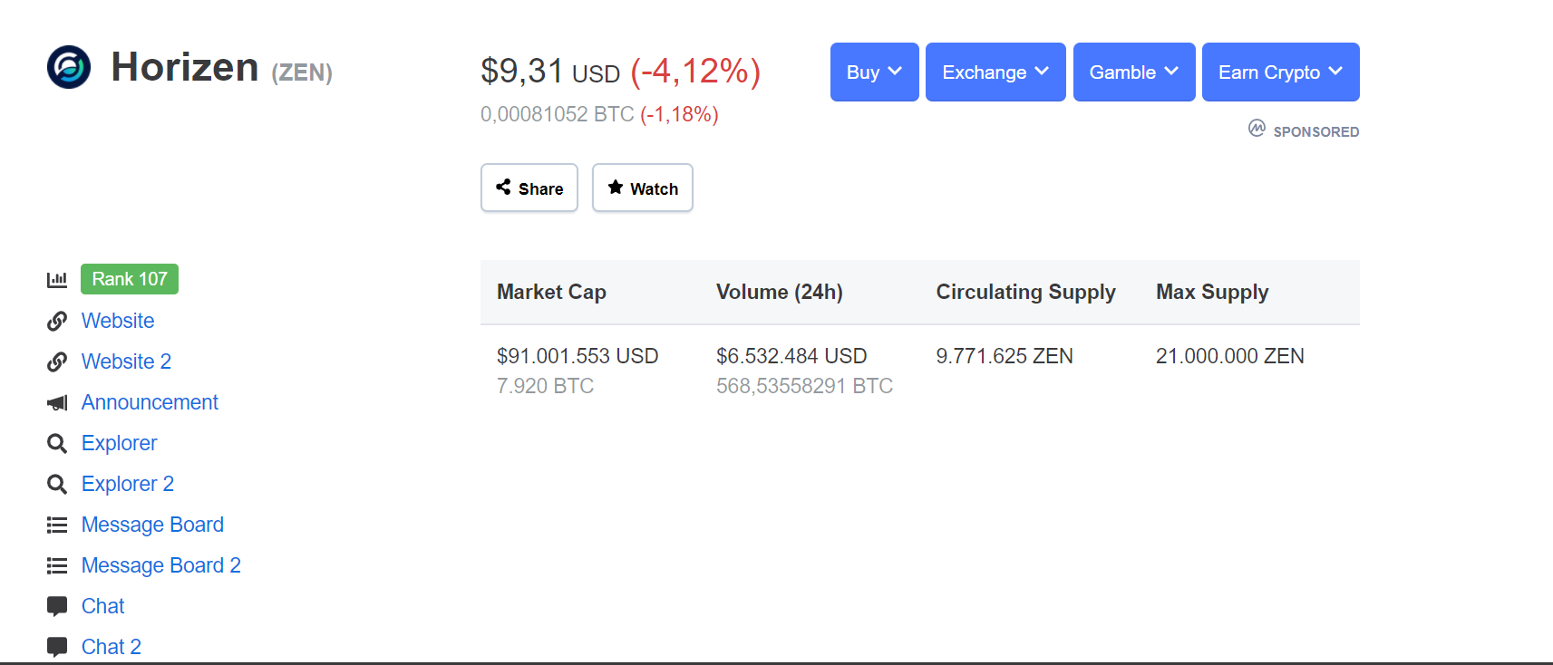Click the Horizen coin logo icon

[x=69, y=67]
